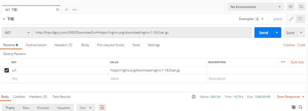This screenshot has height=111, width=308.
Task: Click the Save button
Action: (290, 33)
